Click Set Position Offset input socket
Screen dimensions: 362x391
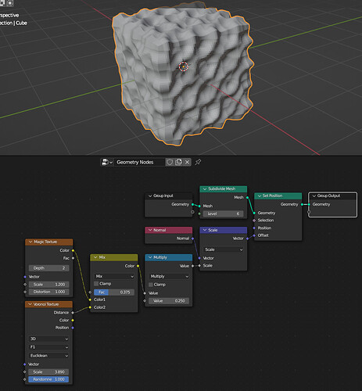(254, 235)
